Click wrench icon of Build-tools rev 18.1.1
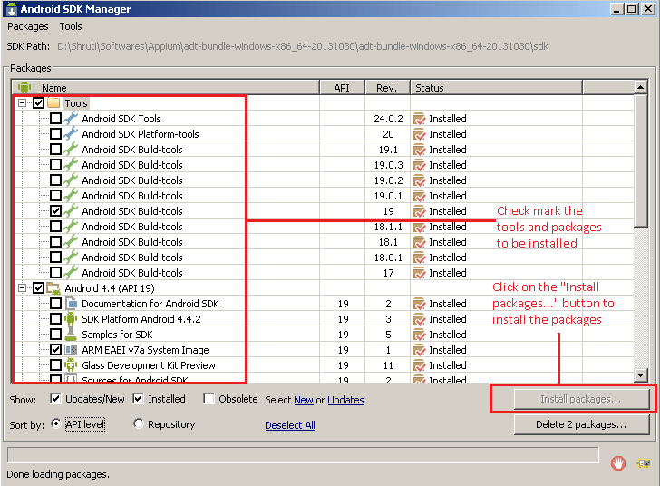Screen dimensions: 660x486 click(71, 226)
